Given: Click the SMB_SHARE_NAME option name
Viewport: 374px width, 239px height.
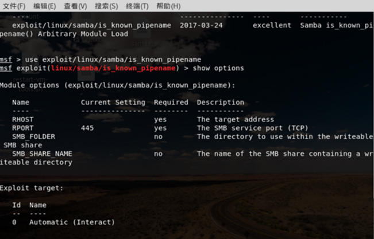Looking at the screenshot, I should [42, 154].
